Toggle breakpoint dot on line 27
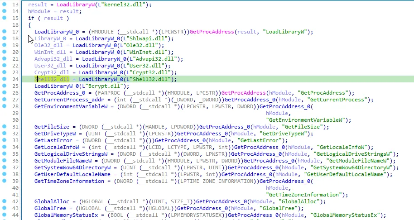414x220 pixels. tap(4, 100)
